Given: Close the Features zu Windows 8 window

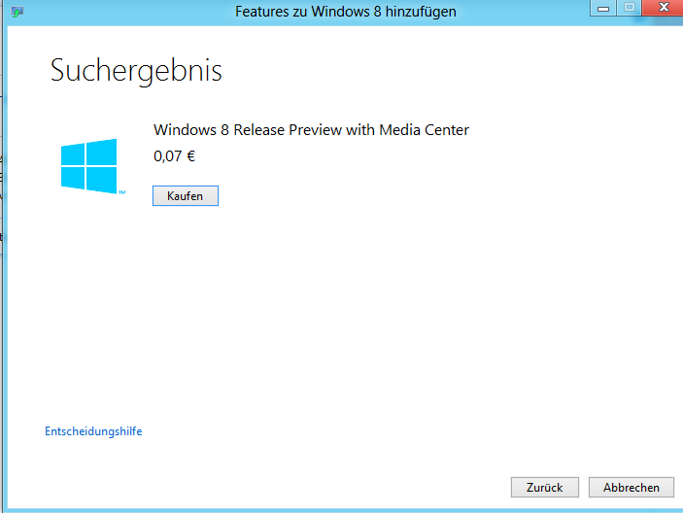Looking at the screenshot, I should [663, 8].
